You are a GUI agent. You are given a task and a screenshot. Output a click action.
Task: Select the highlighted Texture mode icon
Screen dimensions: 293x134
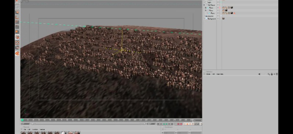(17, 37)
